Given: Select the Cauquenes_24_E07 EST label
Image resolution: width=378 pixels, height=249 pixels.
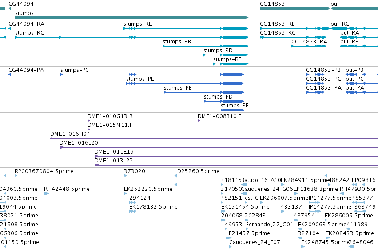Looking at the screenshot, I should [x=255, y=242].
